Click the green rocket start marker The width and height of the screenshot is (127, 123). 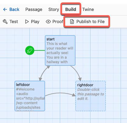coord(30,50)
